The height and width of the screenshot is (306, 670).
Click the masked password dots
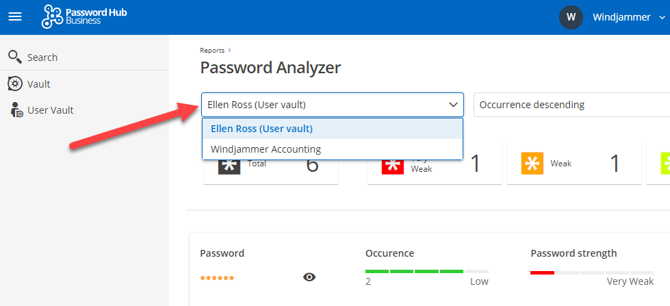[217, 277]
